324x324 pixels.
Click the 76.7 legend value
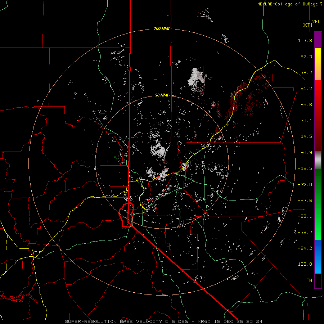pos(306,72)
